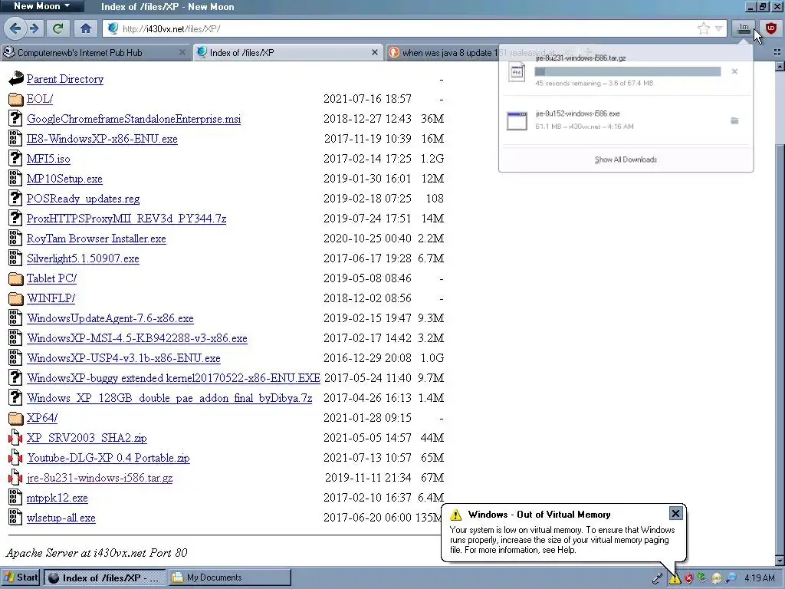The width and height of the screenshot is (785, 589).
Task: Click the tab groups grid icon
Action: pyautogui.click(x=777, y=53)
